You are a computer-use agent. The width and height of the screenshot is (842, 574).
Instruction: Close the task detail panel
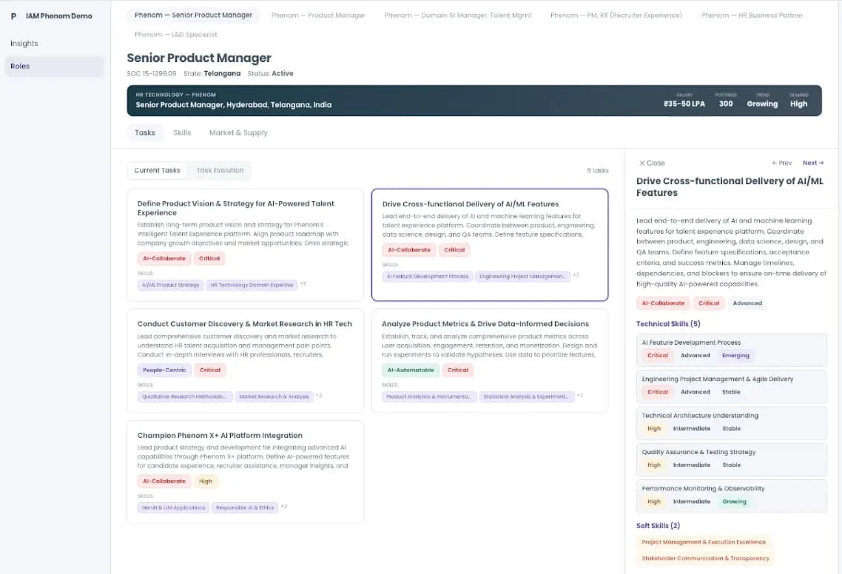tap(652, 163)
